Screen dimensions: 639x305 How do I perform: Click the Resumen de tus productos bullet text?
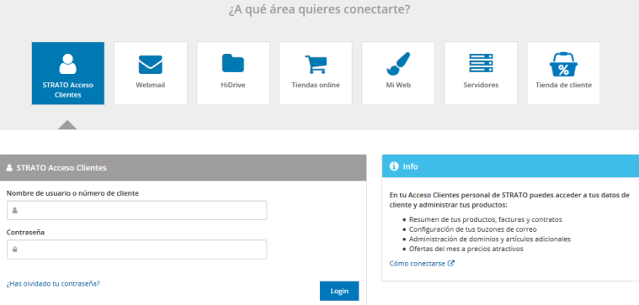[486, 219]
